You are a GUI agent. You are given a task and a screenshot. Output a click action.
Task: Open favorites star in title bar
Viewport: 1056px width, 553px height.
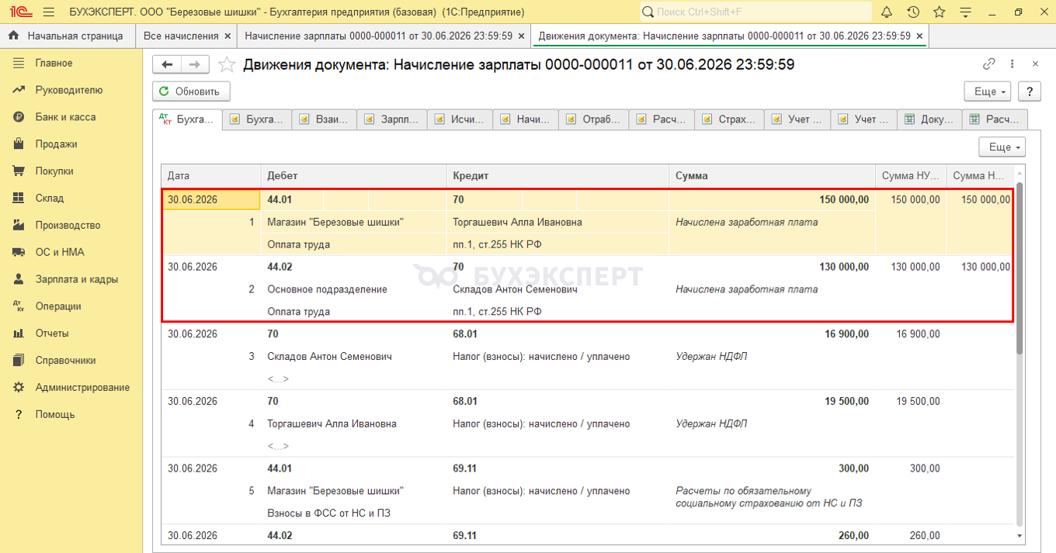[939, 12]
